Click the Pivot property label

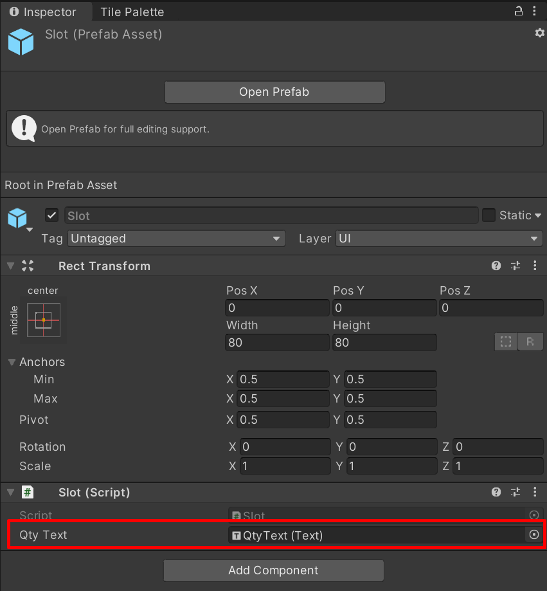pyautogui.click(x=34, y=420)
